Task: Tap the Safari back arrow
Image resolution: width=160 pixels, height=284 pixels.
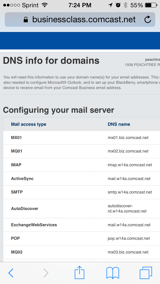Action: [11, 273]
